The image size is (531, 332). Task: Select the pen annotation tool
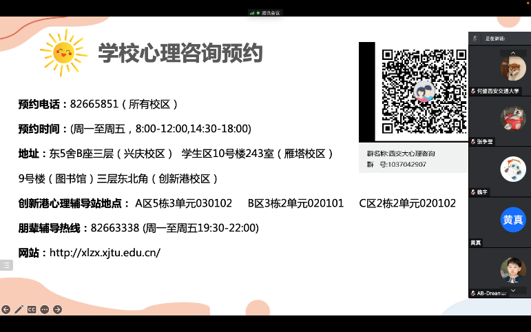(19, 309)
